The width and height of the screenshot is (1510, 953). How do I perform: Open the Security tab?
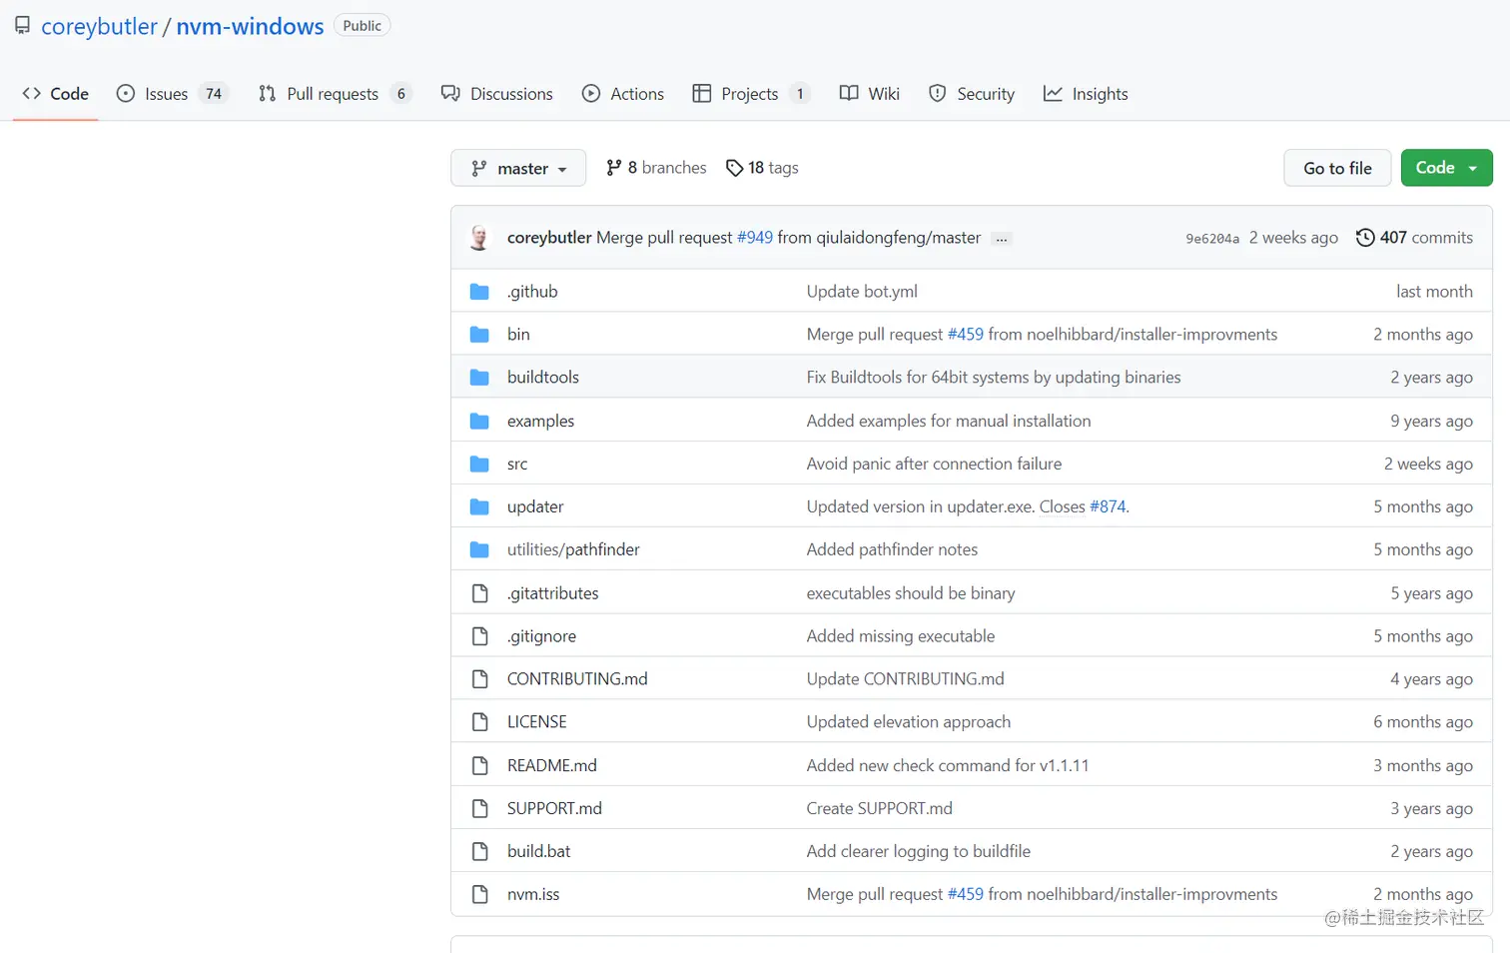972,94
